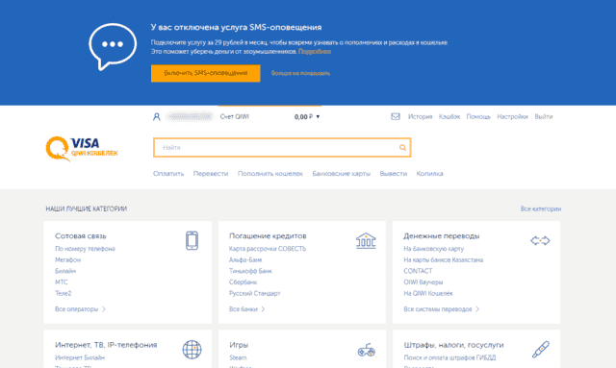
Task: Select Альфа-Банк
Action: coord(245,259)
